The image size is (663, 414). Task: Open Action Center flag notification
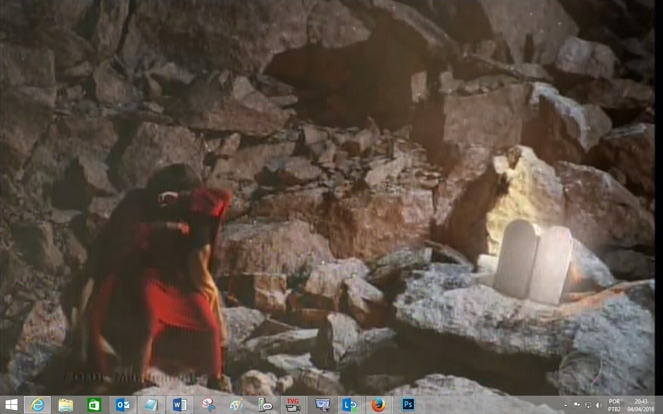(x=576, y=405)
